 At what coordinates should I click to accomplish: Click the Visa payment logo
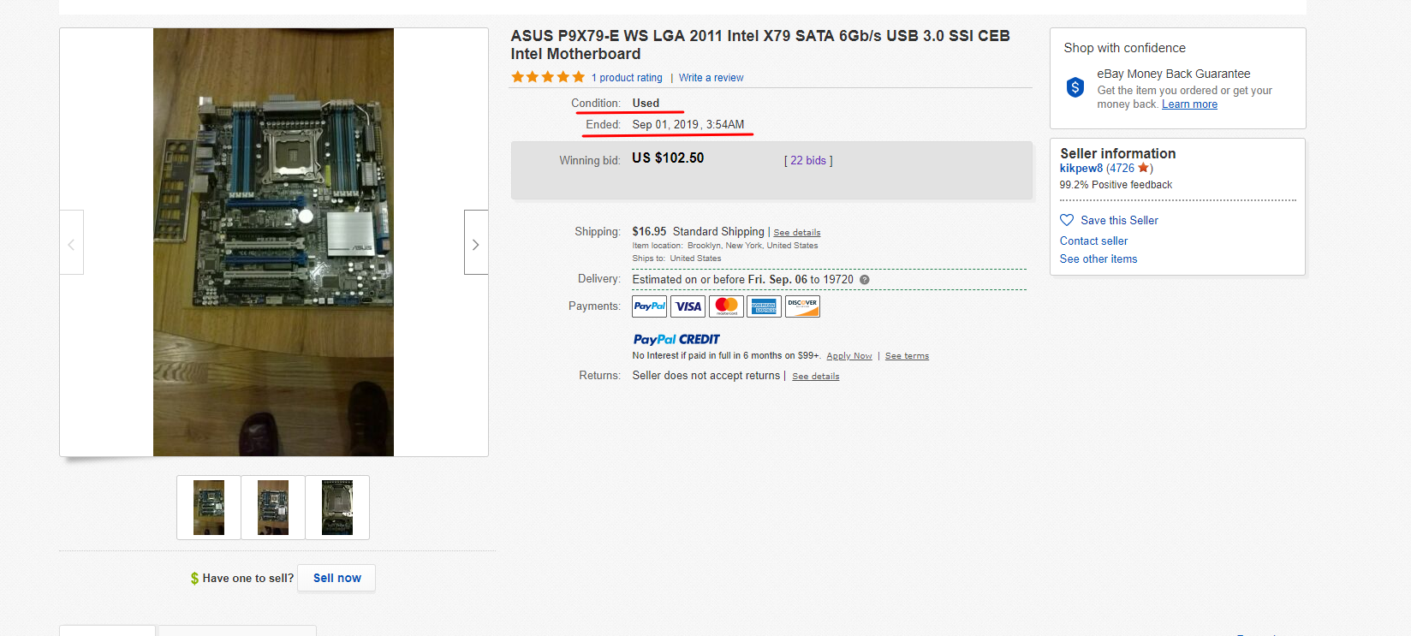tap(688, 306)
